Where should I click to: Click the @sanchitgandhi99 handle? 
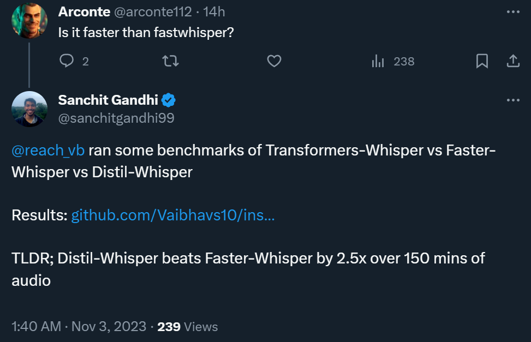(116, 118)
